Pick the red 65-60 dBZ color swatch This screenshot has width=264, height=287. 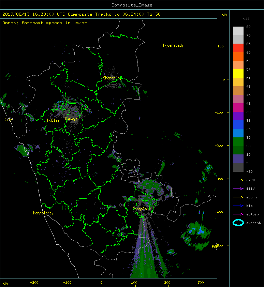pos(238,48)
